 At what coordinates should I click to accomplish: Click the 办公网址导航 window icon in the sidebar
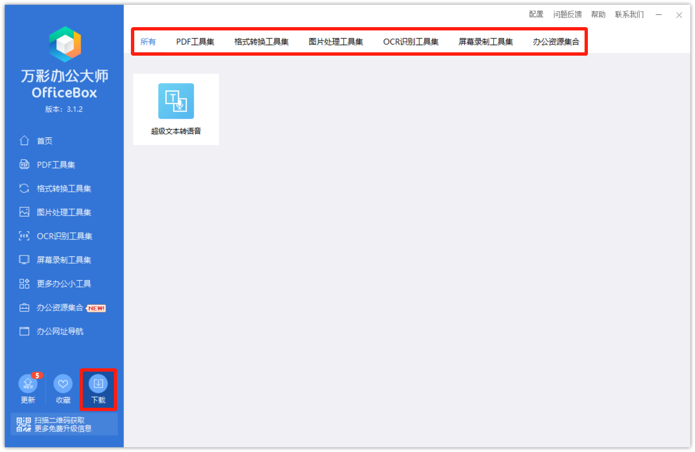point(24,331)
